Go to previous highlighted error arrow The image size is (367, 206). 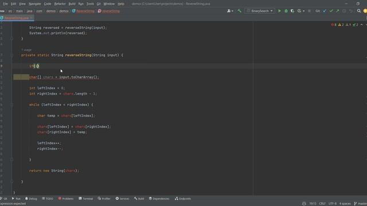(x=362, y=25)
